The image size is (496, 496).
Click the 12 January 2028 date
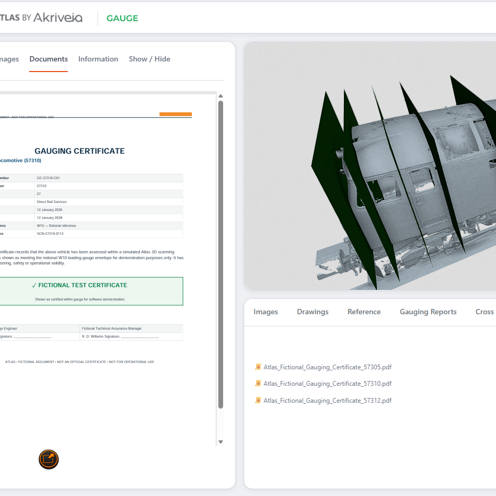coord(49,218)
